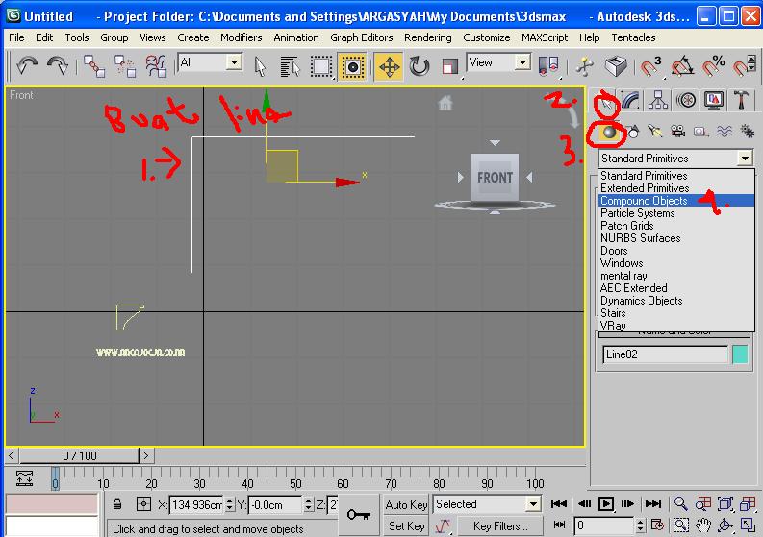This screenshot has height=537, width=763.
Task: Select the Helpers category icon
Action: pos(700,132)
